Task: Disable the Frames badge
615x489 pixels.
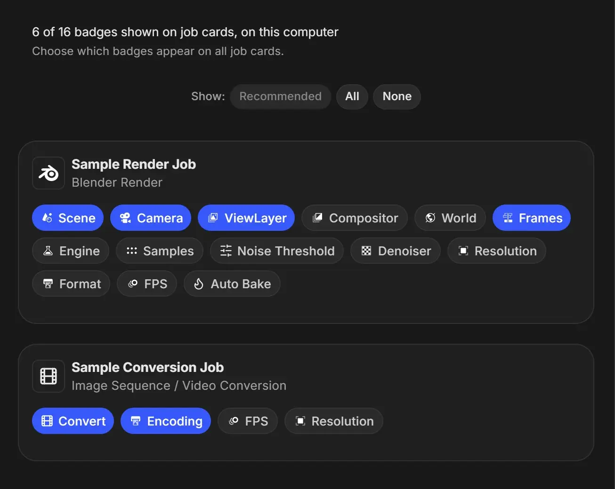Action: [532, 218]
